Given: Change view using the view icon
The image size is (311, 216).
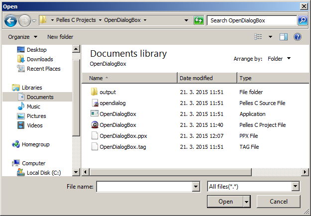Looking at the screenshot, I should click(258, 37).
